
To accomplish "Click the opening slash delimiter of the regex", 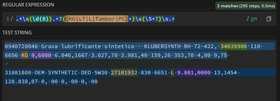I will [12, 19].
